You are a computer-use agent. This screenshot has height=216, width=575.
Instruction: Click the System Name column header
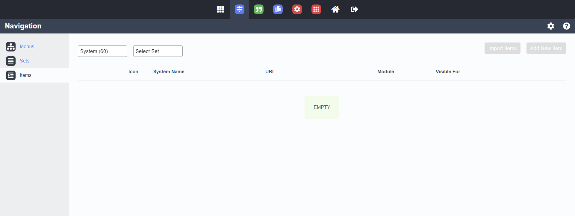(169, 72)
